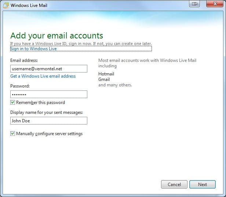Proceed with the Next button

coord(203,184)
